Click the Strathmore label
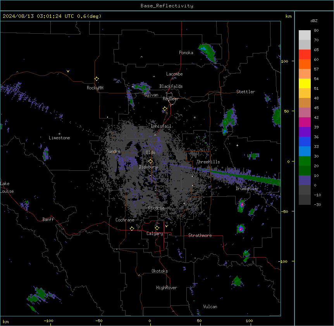334x326 pixels. pos(200,235)
